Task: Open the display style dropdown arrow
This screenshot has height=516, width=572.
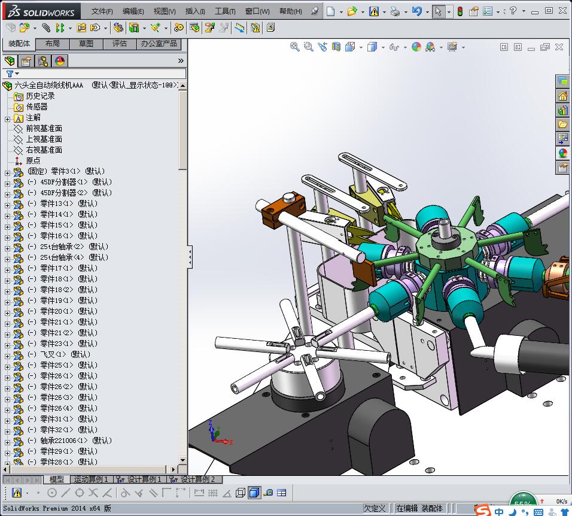Action: click(x=383, y=47)
